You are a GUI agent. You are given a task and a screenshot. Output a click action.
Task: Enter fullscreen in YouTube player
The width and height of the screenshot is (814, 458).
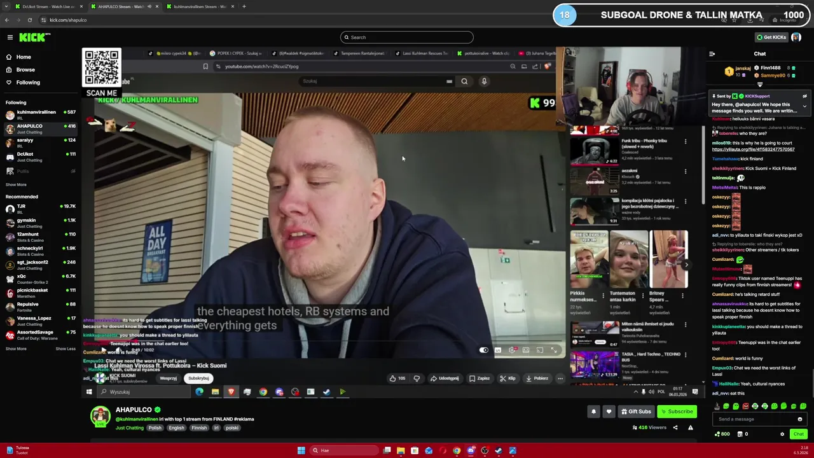pyautogui.click(x=554, y=350)
